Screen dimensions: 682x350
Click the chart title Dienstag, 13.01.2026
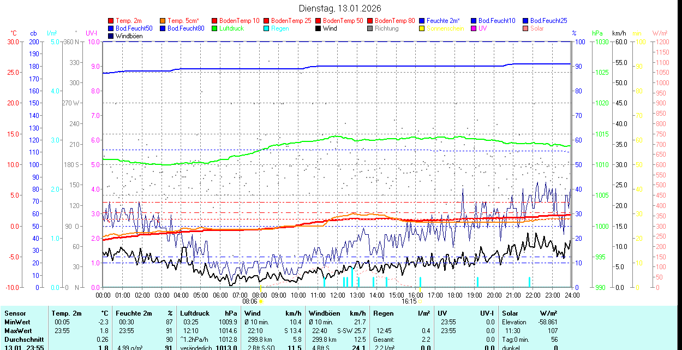(340, 8)
